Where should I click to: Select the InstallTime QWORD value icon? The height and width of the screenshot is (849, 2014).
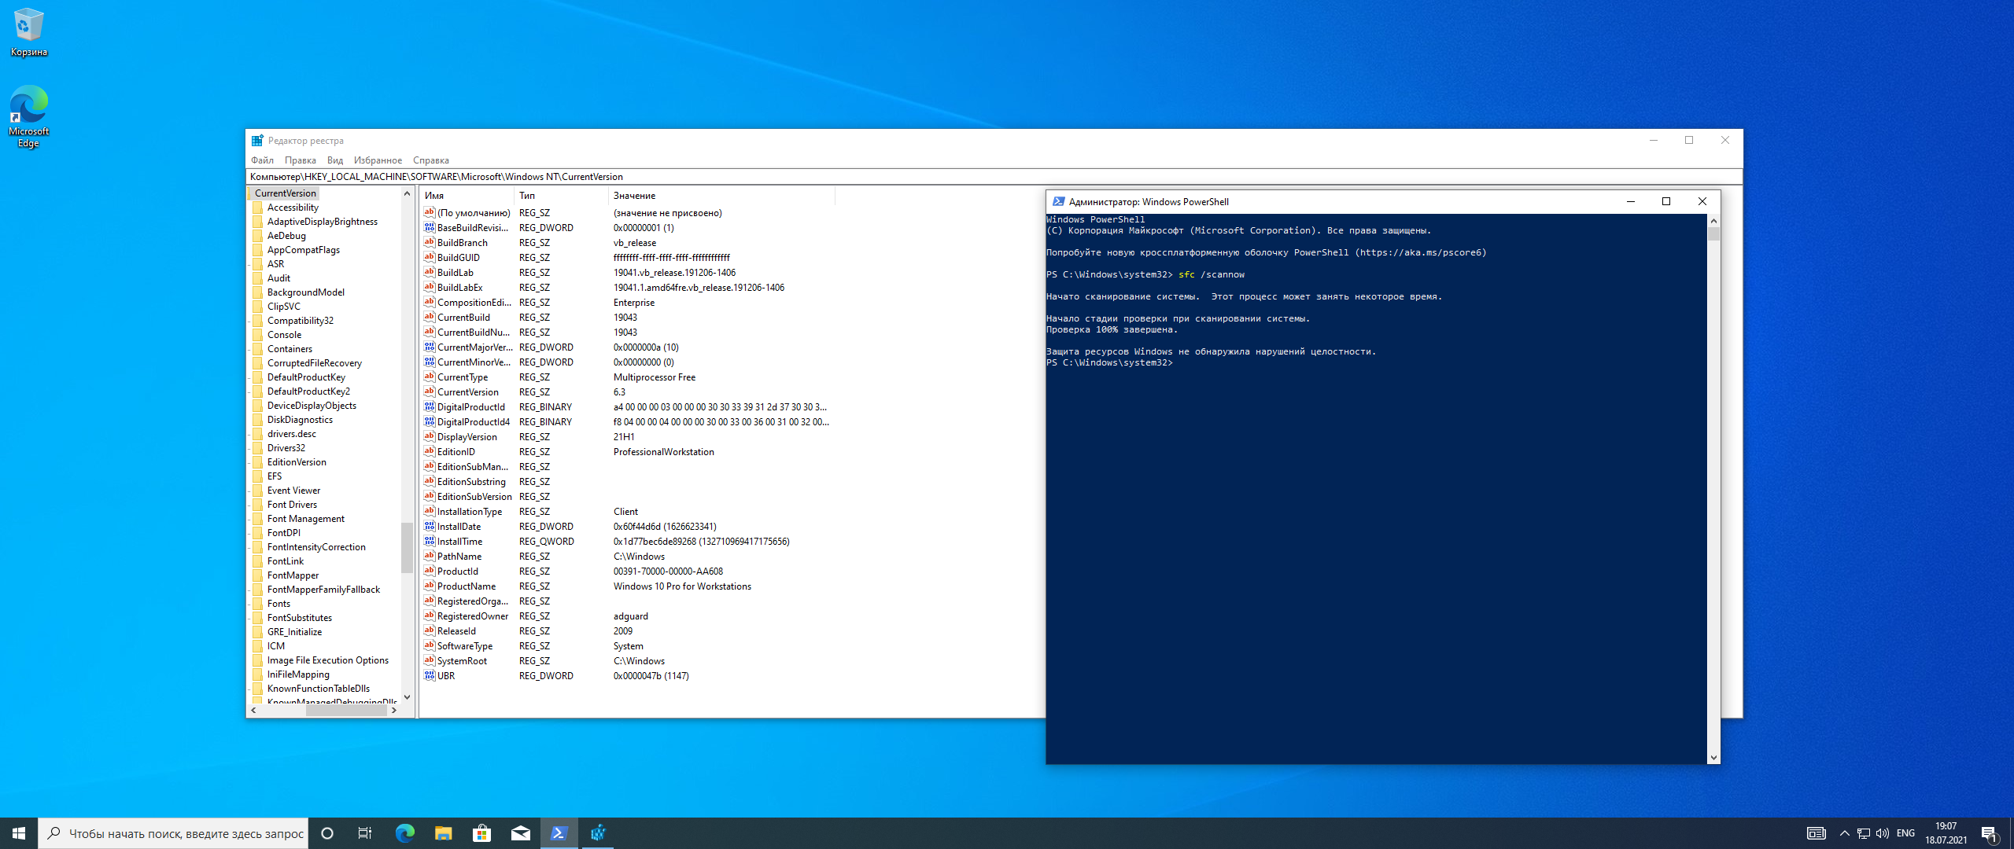coord(430,541)
